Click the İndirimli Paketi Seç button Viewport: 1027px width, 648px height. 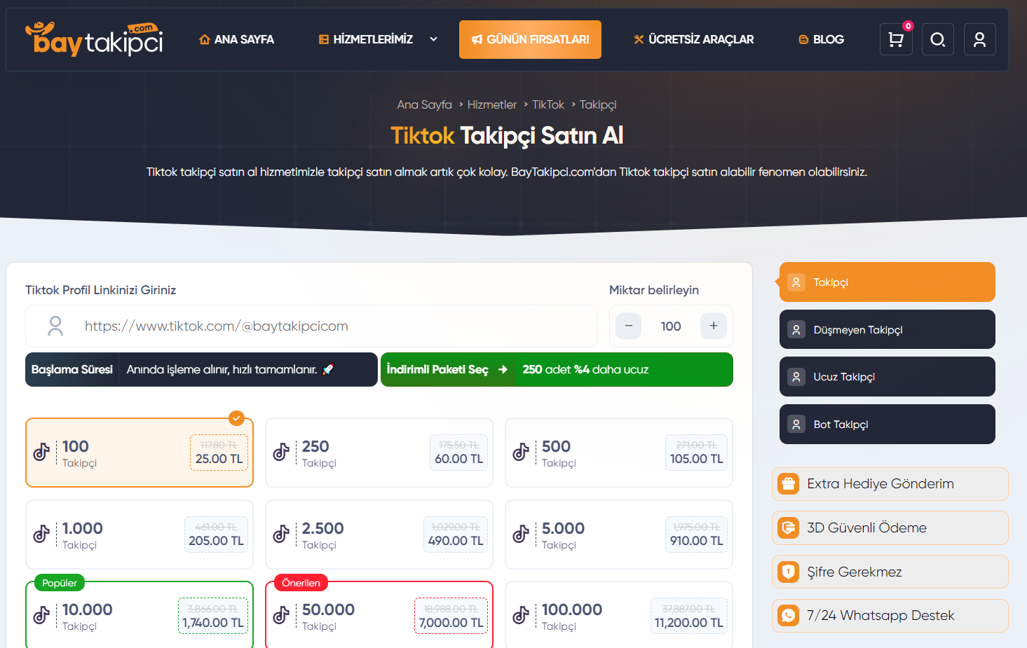point(447,369)
